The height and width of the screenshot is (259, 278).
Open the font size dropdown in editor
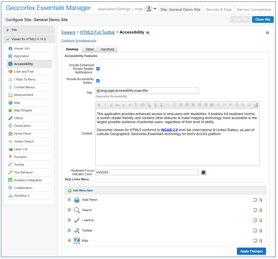[x=142, y=105]
